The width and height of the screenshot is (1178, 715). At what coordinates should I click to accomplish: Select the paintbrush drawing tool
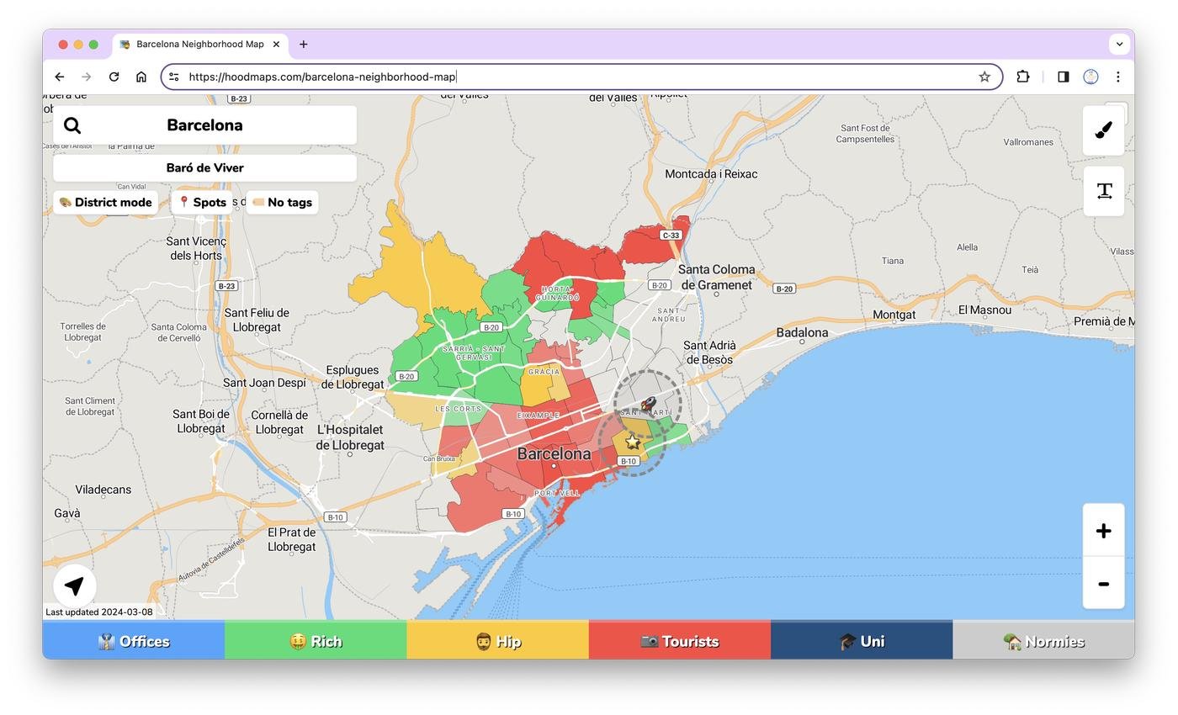(1103, 130)
